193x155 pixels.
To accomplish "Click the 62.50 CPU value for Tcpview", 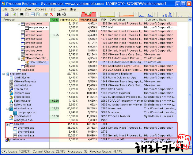I will pyautogui.click(x=55, y=101).
